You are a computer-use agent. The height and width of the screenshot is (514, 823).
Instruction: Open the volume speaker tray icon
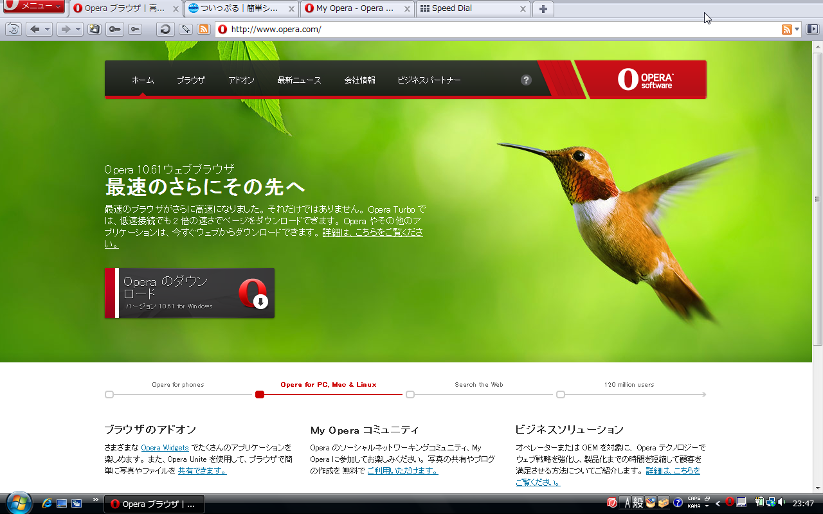pos(782,502)
